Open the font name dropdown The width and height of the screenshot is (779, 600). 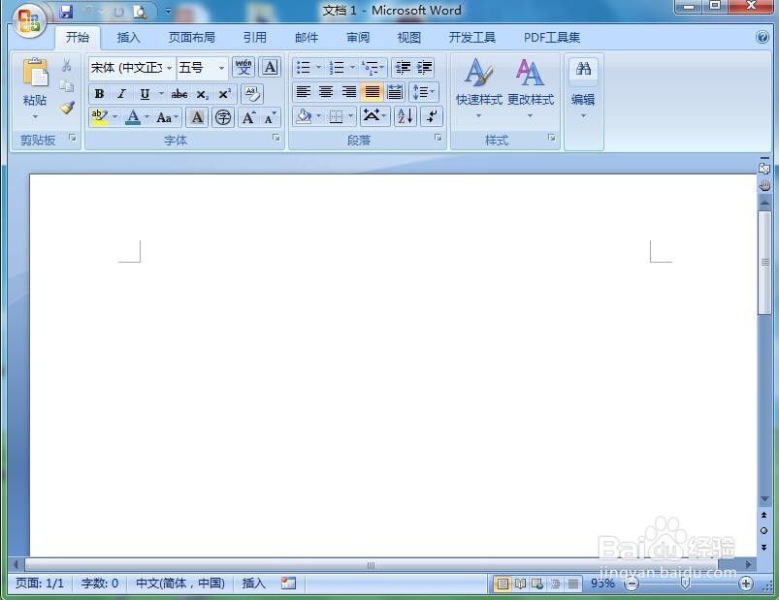(x=170, y=68)
